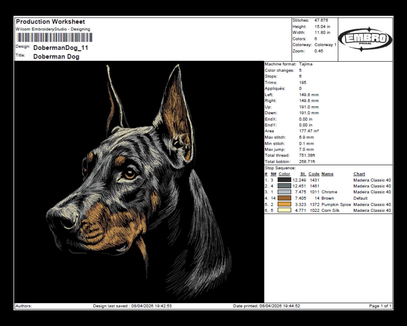Click the stitch count 12.451

pyautogui.click(x=299, y=186)
